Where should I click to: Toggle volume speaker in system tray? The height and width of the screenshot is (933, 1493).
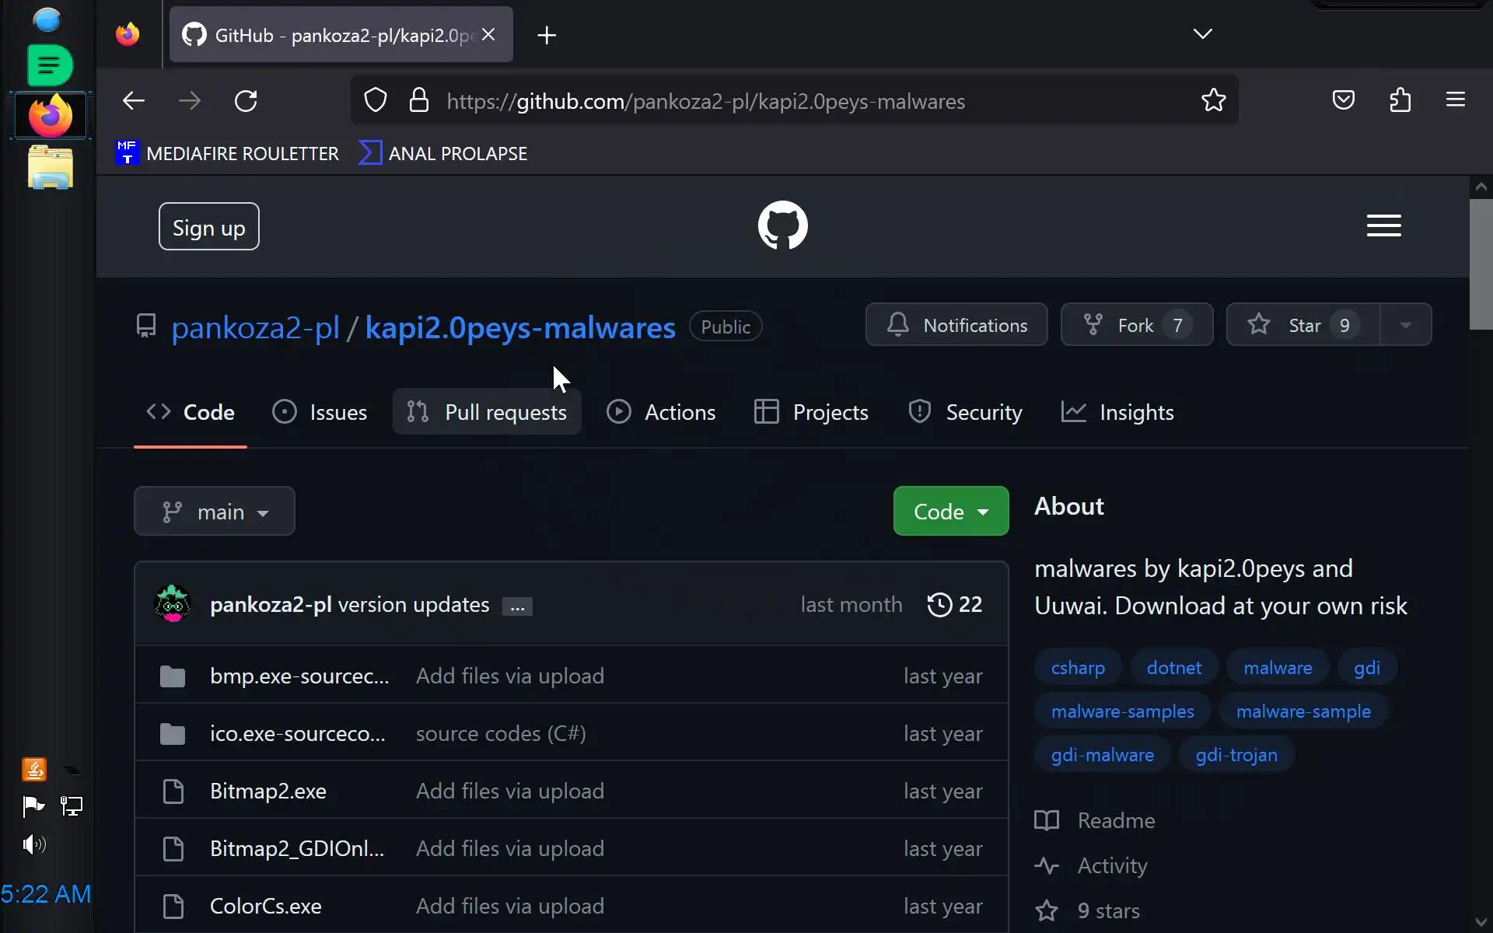34,844
